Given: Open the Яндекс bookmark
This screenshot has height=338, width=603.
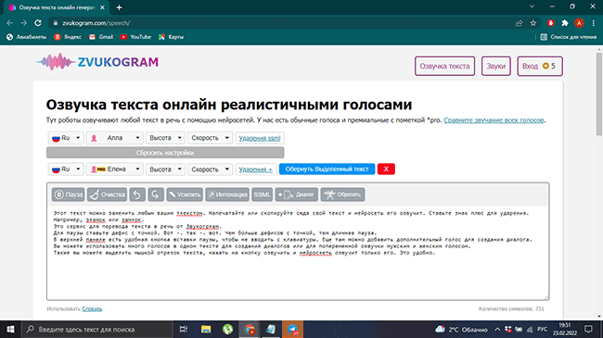Looking at the screenshot, I should coord(68,37).
